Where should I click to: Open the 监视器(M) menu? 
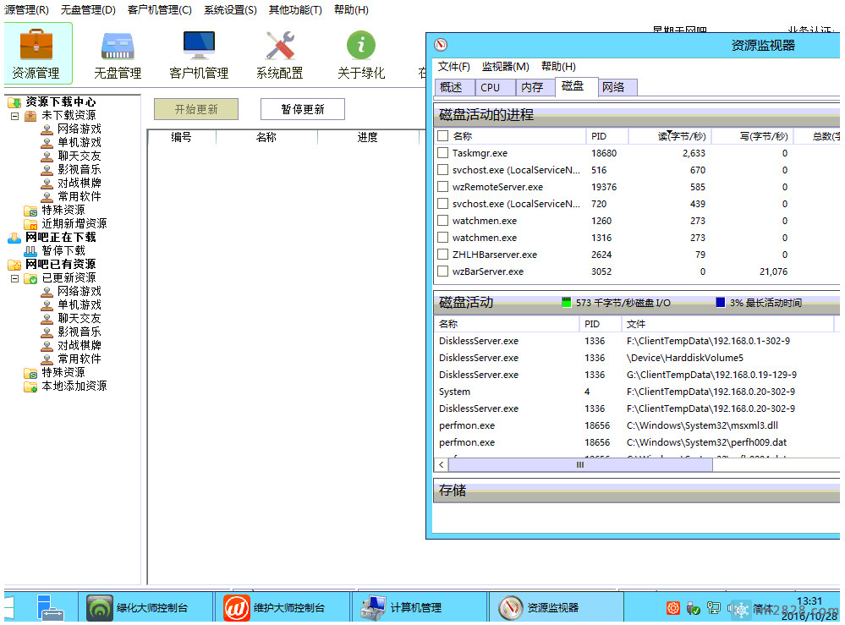point(505,67)
